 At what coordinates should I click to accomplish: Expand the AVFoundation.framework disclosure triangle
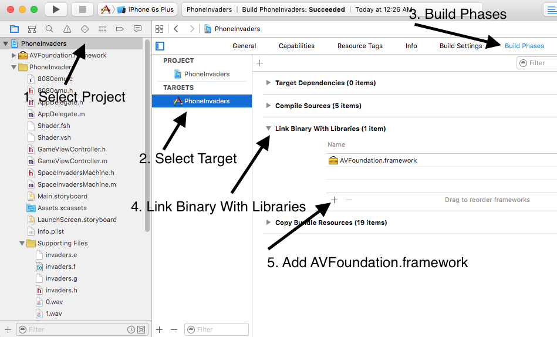13,55
